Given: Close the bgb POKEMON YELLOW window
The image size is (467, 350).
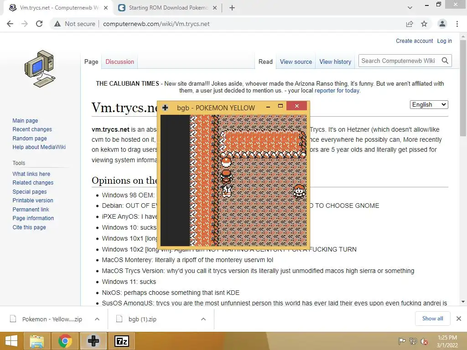Looking at the screenshot, I should point(296,106).
